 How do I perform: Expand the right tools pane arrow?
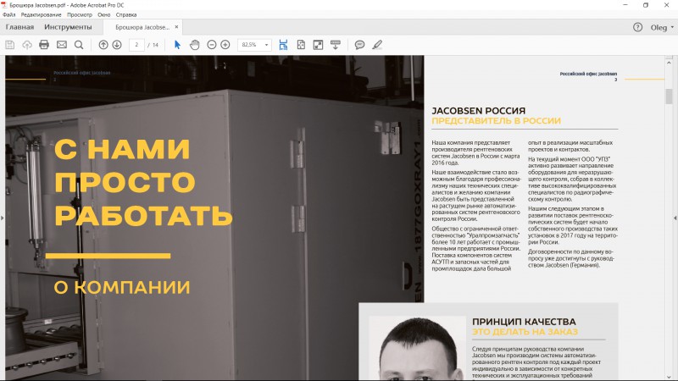click(x=675, y=218)
